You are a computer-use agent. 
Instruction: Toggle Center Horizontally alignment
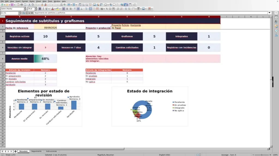coord(67,9)
